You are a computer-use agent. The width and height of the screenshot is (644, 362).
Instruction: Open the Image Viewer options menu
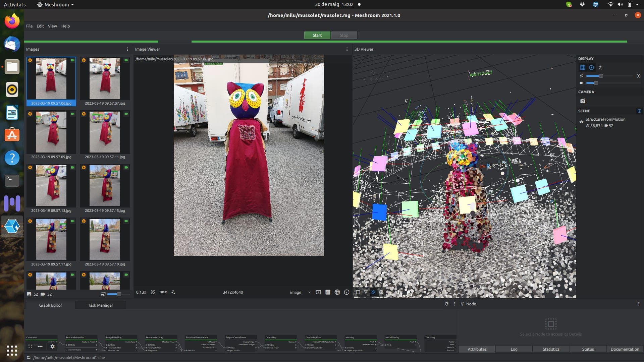(x=347, y=49)
